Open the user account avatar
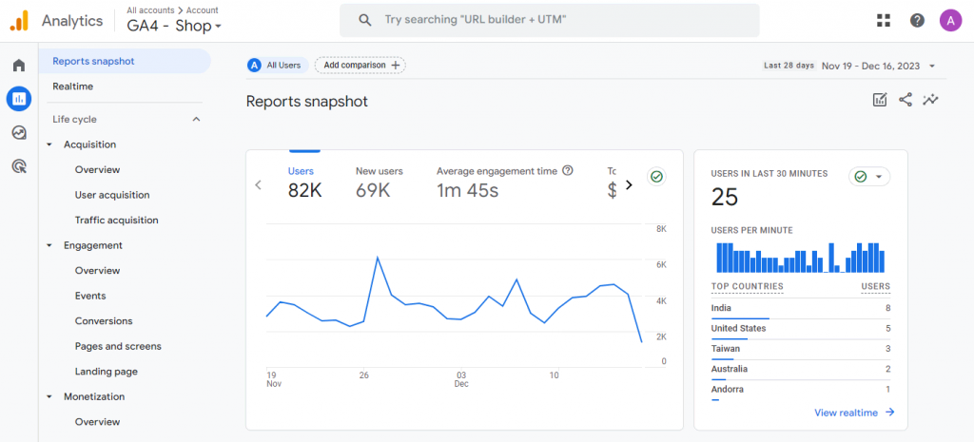974x442 pixels. tap(950, 20)
